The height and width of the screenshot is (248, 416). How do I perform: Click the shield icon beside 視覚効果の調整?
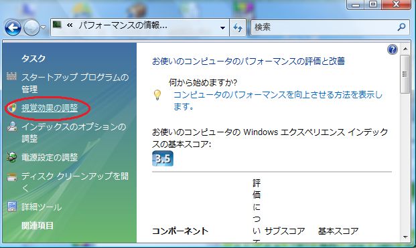(x=12, y=108)
